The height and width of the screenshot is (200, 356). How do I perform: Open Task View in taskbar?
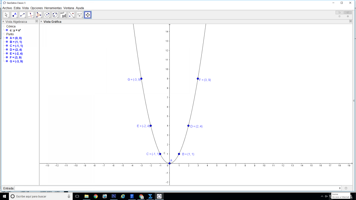click(x=77, y=196)
